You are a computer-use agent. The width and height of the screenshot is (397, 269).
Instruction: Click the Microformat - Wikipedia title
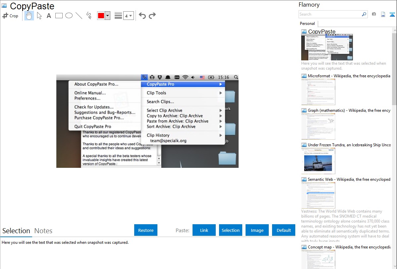point(349,76)
